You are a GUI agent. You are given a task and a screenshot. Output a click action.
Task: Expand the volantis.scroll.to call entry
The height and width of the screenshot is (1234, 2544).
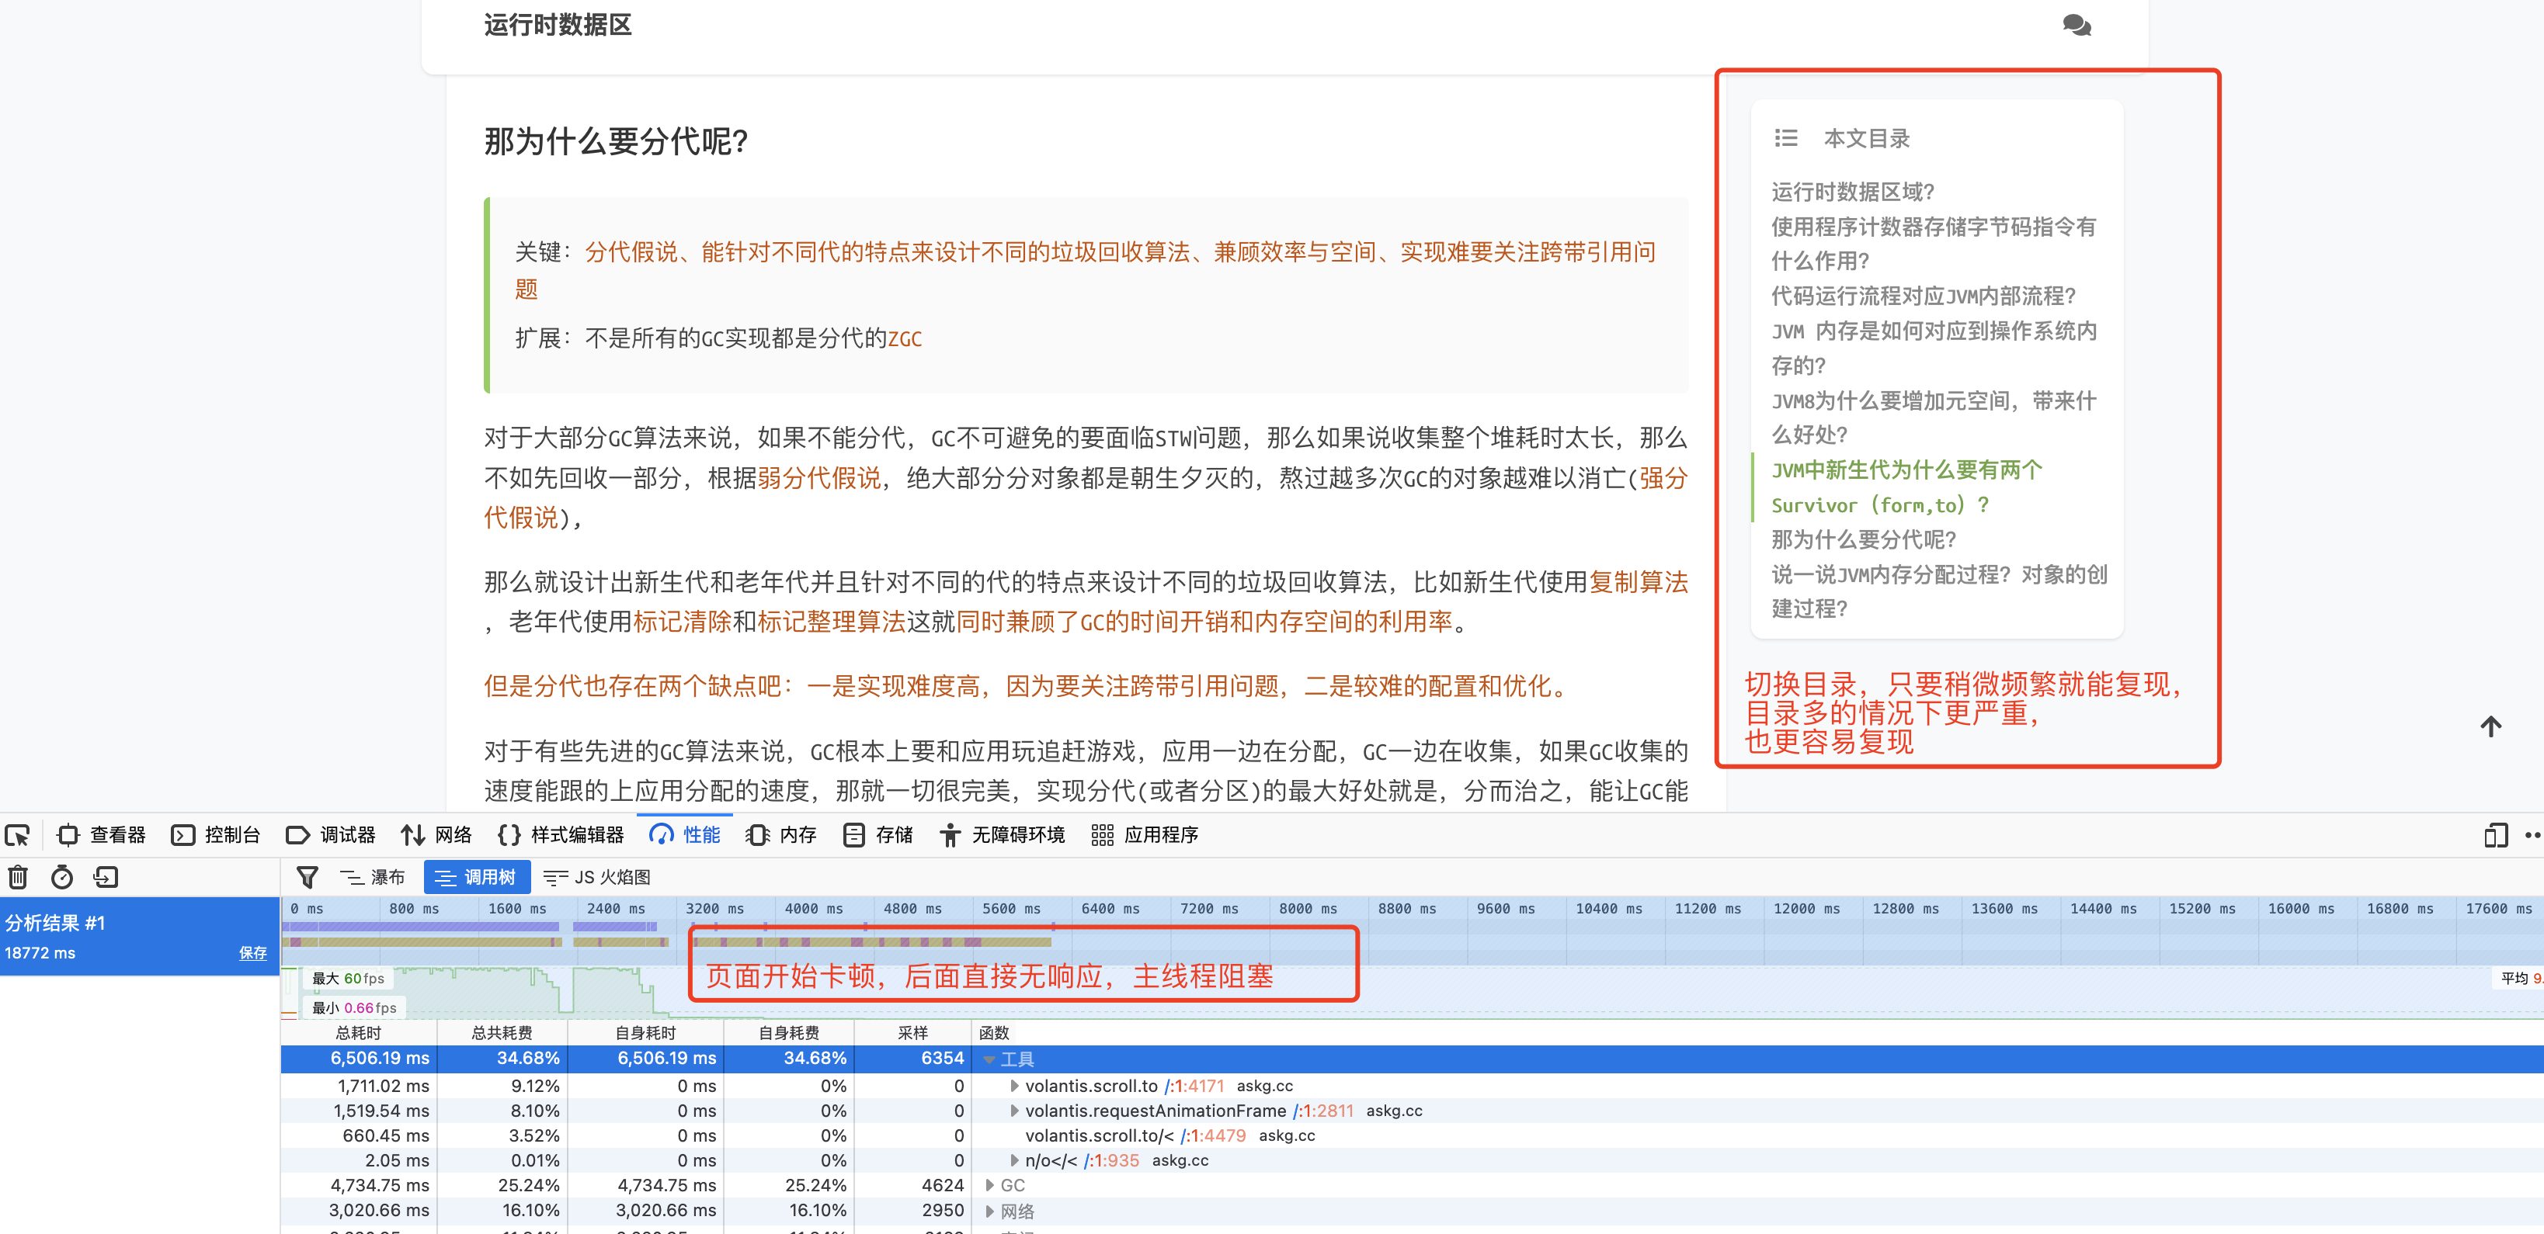coord(1015,1085)
